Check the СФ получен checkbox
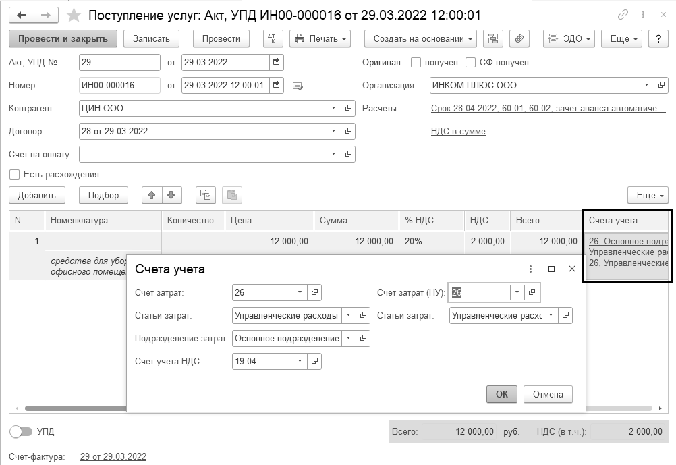Screen dimensions: 676x465 pyautogui.click(x=470, y=63)
